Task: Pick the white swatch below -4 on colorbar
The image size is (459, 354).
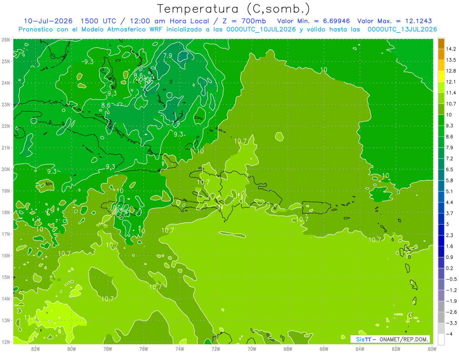Action: click(441, 339)
